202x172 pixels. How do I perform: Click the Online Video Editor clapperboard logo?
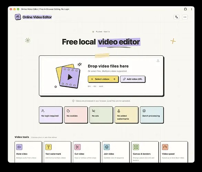[18, 17]
